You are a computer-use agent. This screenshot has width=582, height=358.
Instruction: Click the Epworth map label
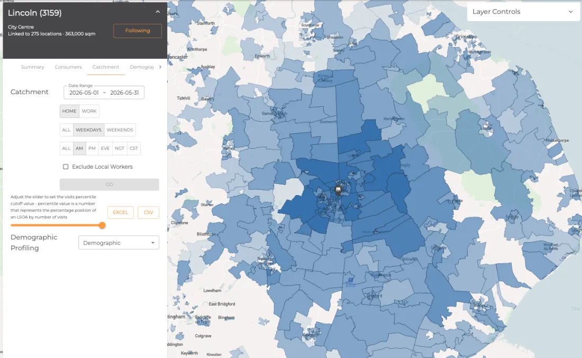pos(262,56)
